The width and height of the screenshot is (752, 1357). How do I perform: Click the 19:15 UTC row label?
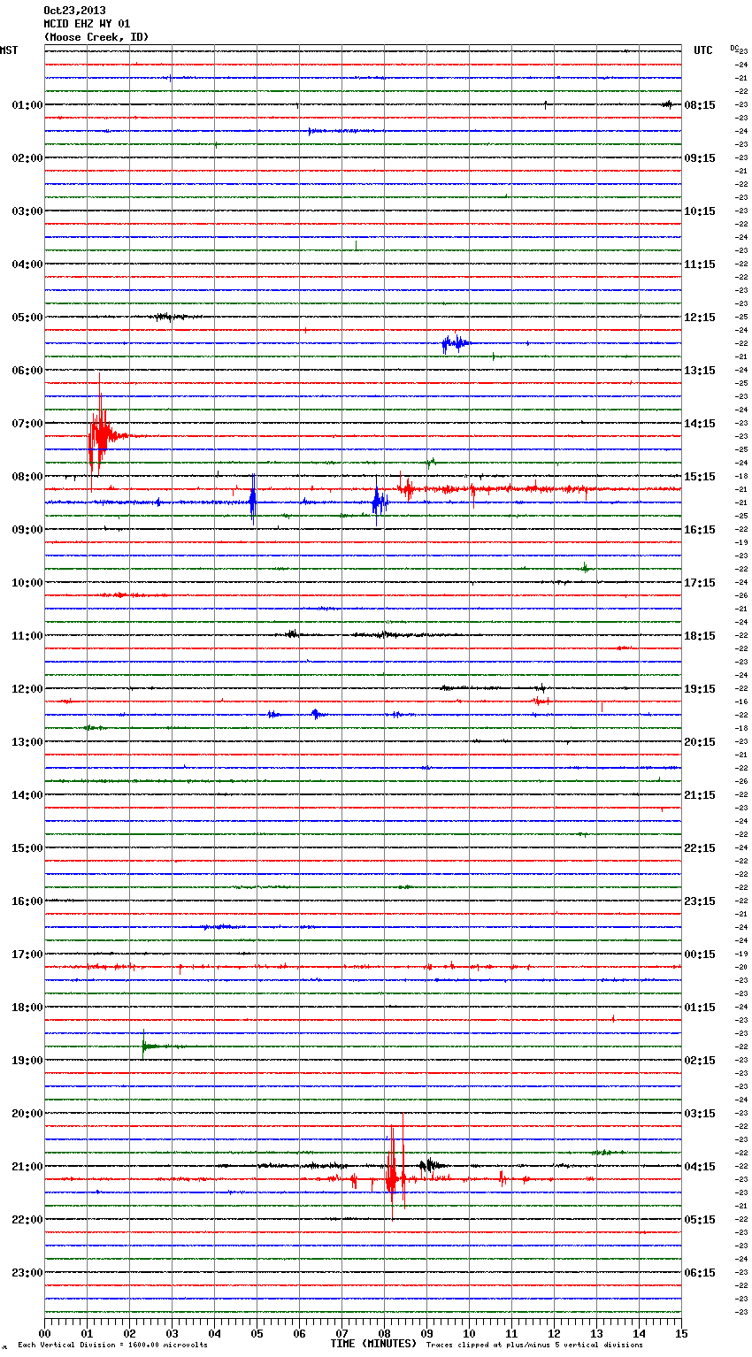pos(700,689)
